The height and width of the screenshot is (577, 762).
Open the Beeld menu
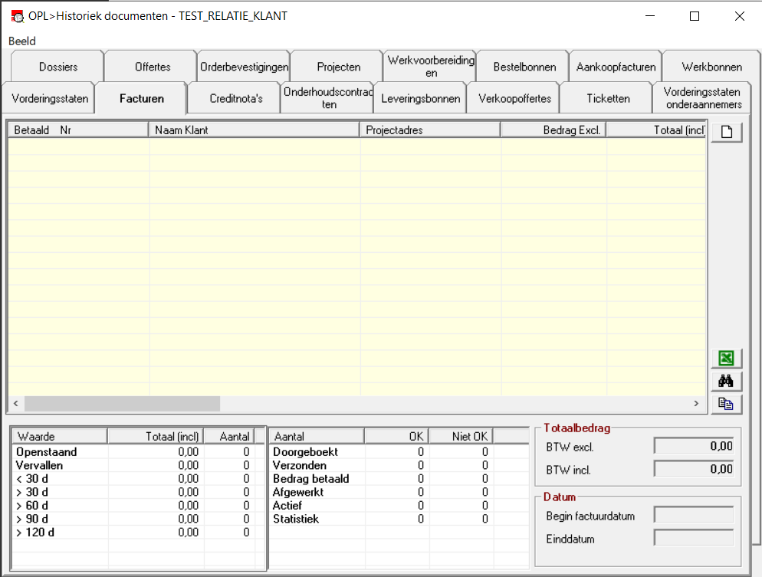coord(22,41)
